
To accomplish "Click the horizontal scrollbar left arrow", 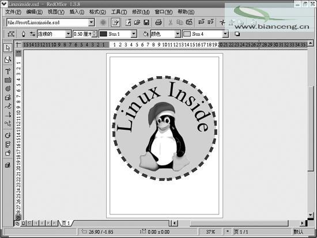I will click(x=175, y=223).
